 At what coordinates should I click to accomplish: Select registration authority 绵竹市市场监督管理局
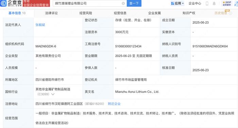click(131, 80)
